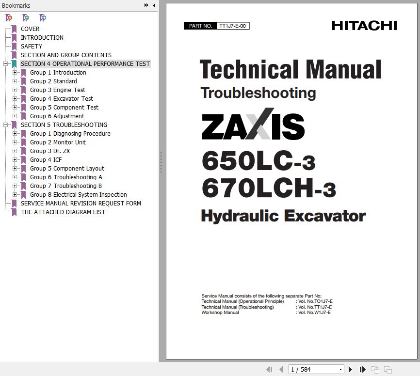
Task: Open the page number dropdown arrow
Action: pos(340,370)
